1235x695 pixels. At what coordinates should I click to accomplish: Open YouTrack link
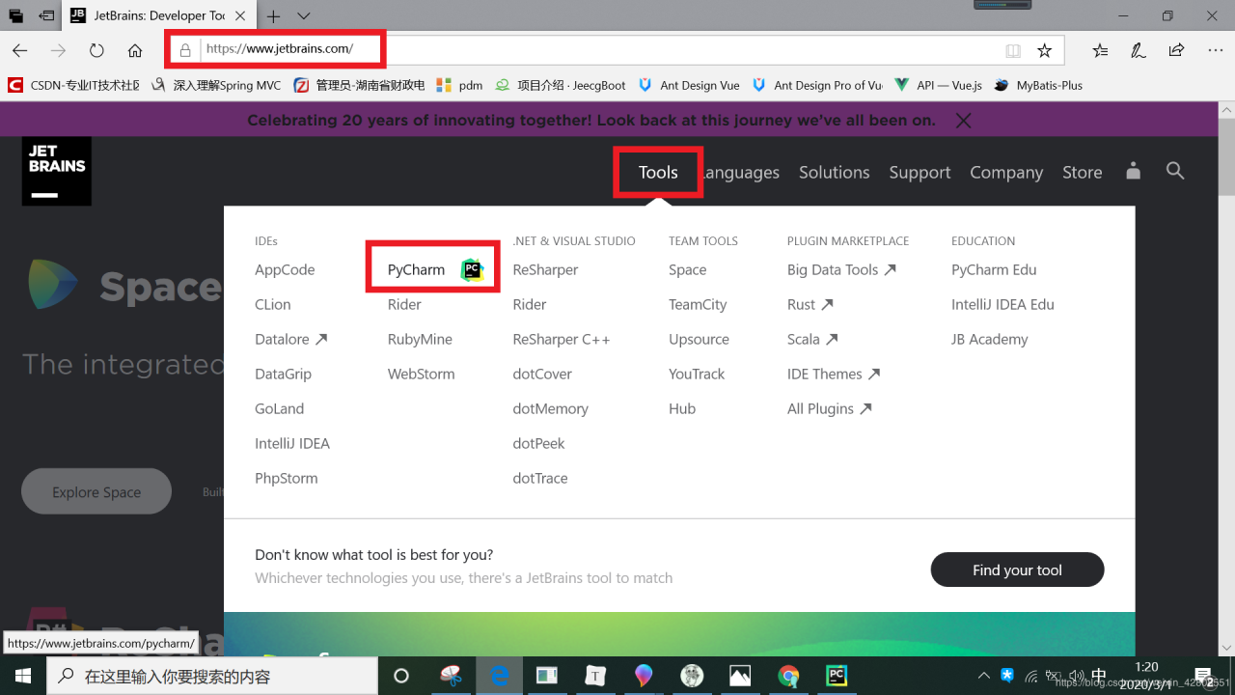[x=697, y=374]
